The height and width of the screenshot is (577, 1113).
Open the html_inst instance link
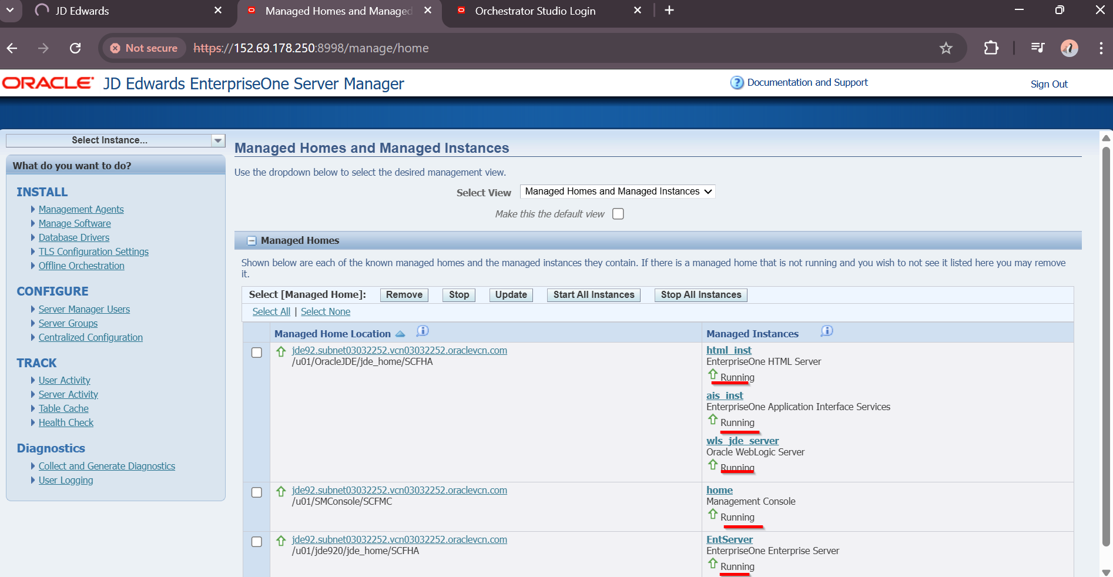point(729,350)
